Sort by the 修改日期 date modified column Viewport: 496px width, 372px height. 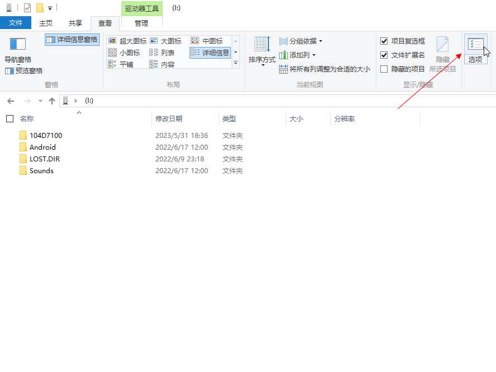coord(169,118)
